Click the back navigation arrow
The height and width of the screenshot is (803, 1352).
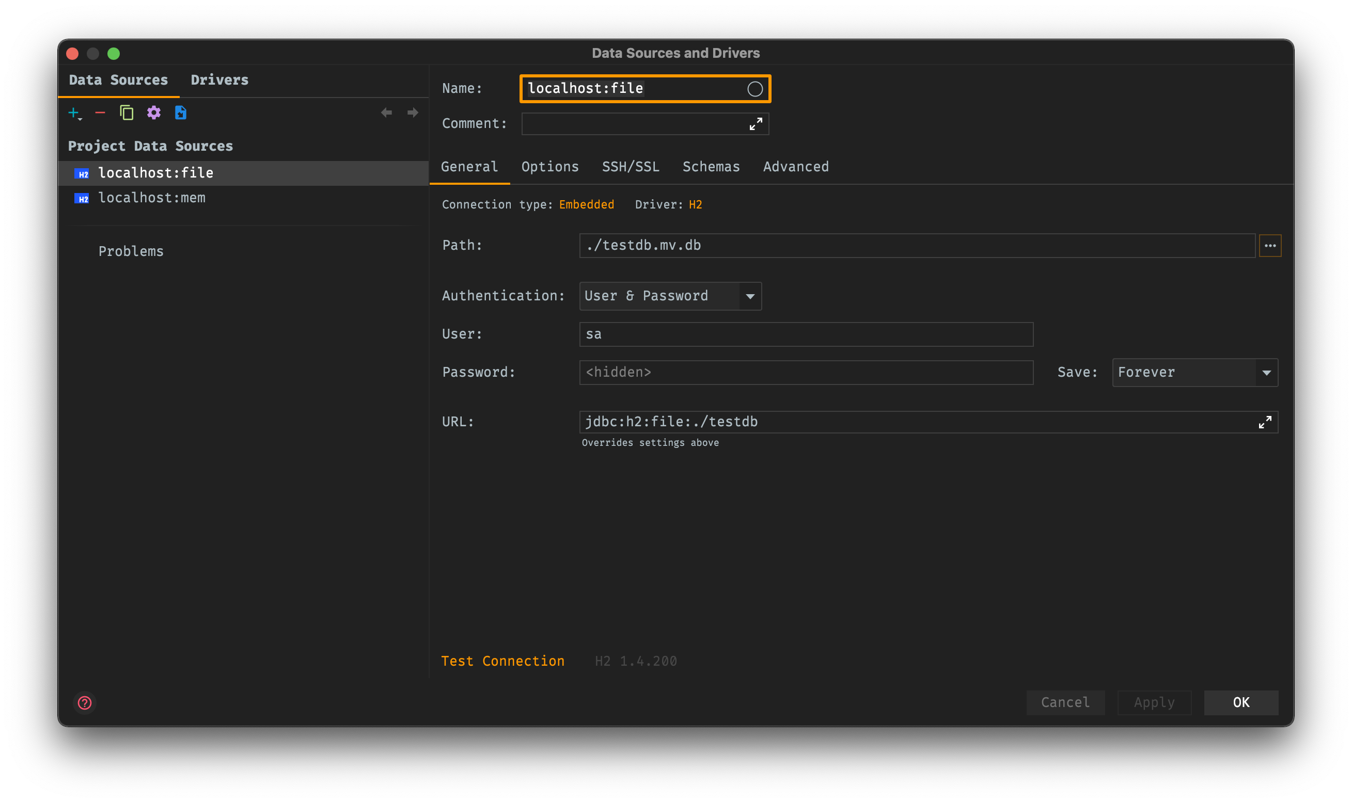pos(386,113)
